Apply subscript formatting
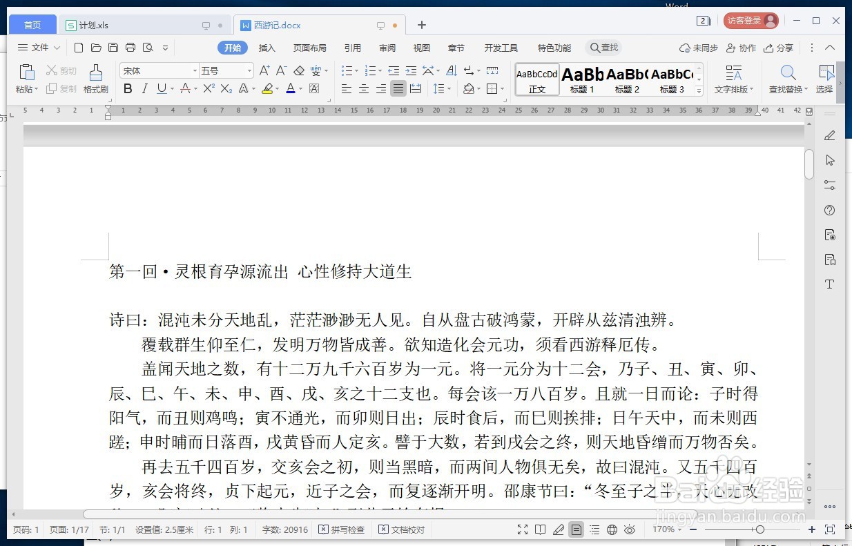852x546 pixels. click(226, 88)
